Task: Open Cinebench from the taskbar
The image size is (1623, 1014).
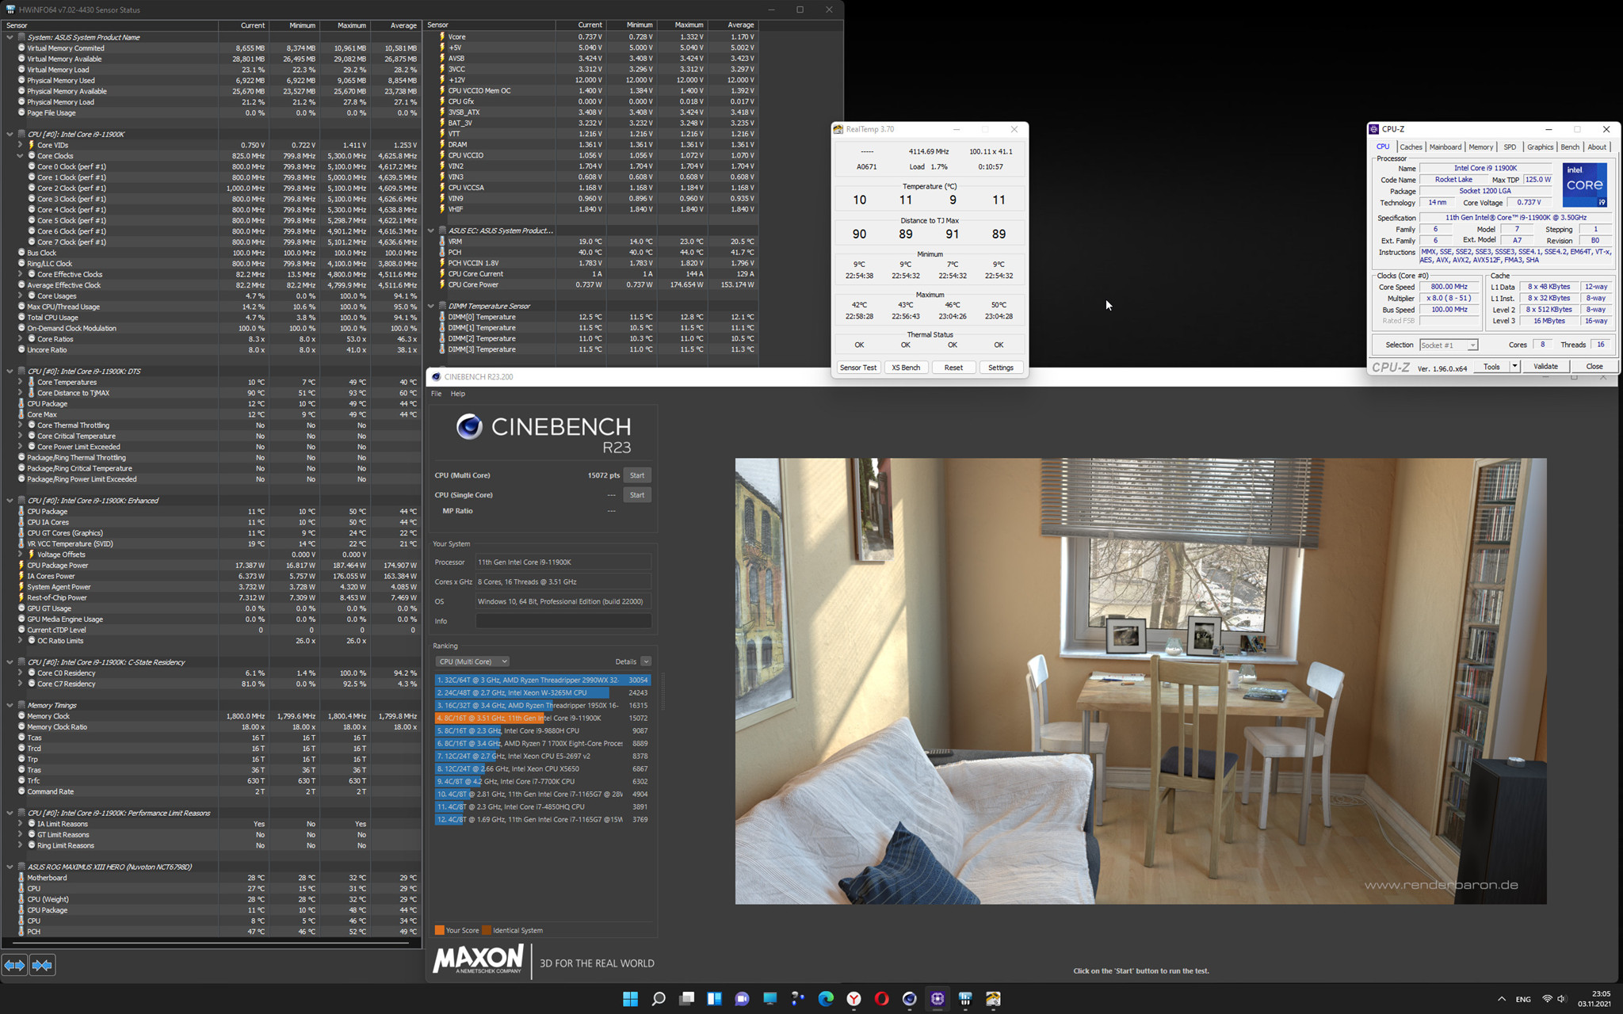Action: (909, 999)
